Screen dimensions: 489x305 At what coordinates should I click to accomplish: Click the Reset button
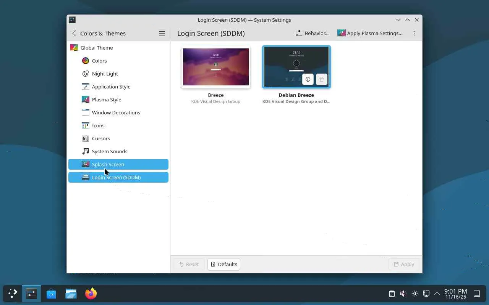[189, 264]
